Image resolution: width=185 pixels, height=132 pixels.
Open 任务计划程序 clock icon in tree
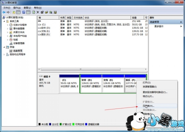click(11, 25)
